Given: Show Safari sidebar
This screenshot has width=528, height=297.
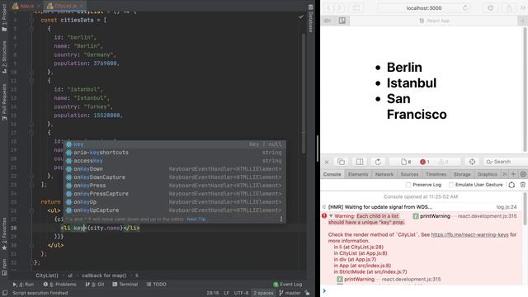Looking at the screenshot, I should coord(356,7).
